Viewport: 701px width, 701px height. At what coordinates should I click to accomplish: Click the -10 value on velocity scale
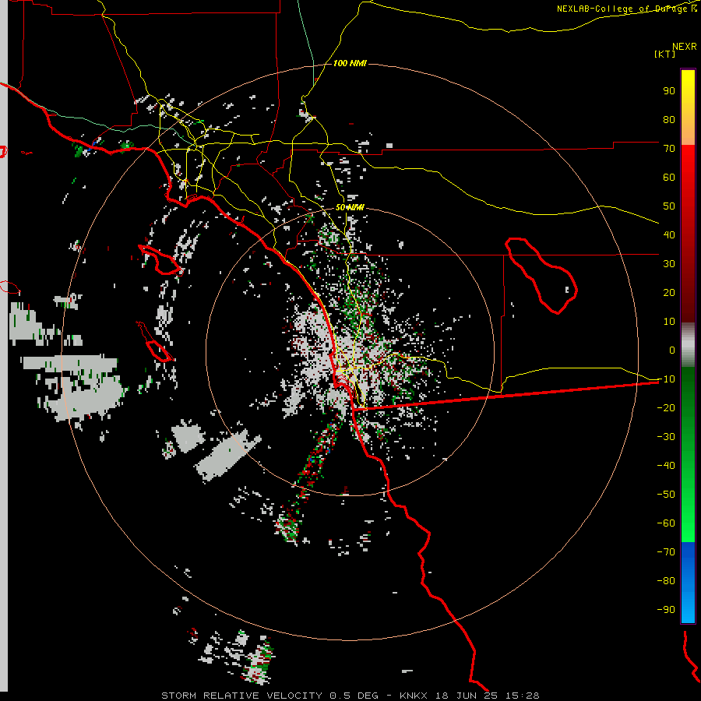click(x=666, y=379)
